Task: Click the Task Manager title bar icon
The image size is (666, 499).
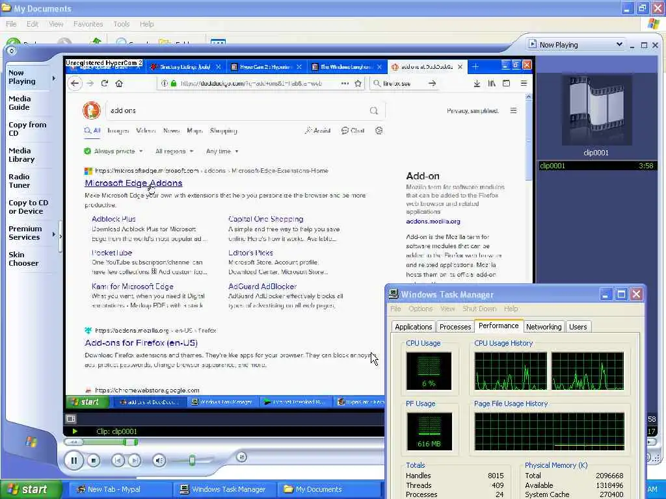Action: click(393, 294)
